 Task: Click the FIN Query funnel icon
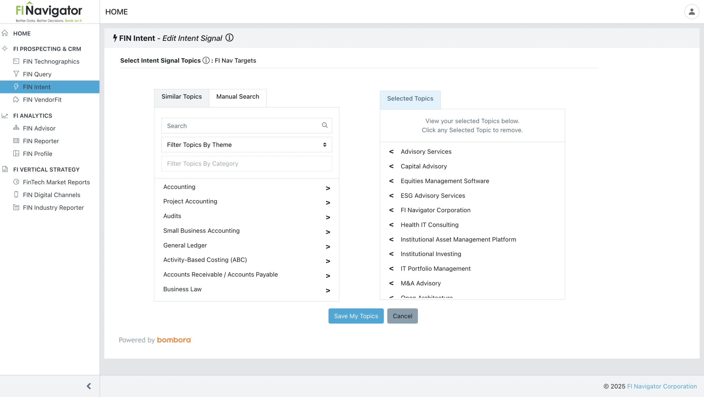click(x=16, y=74)
